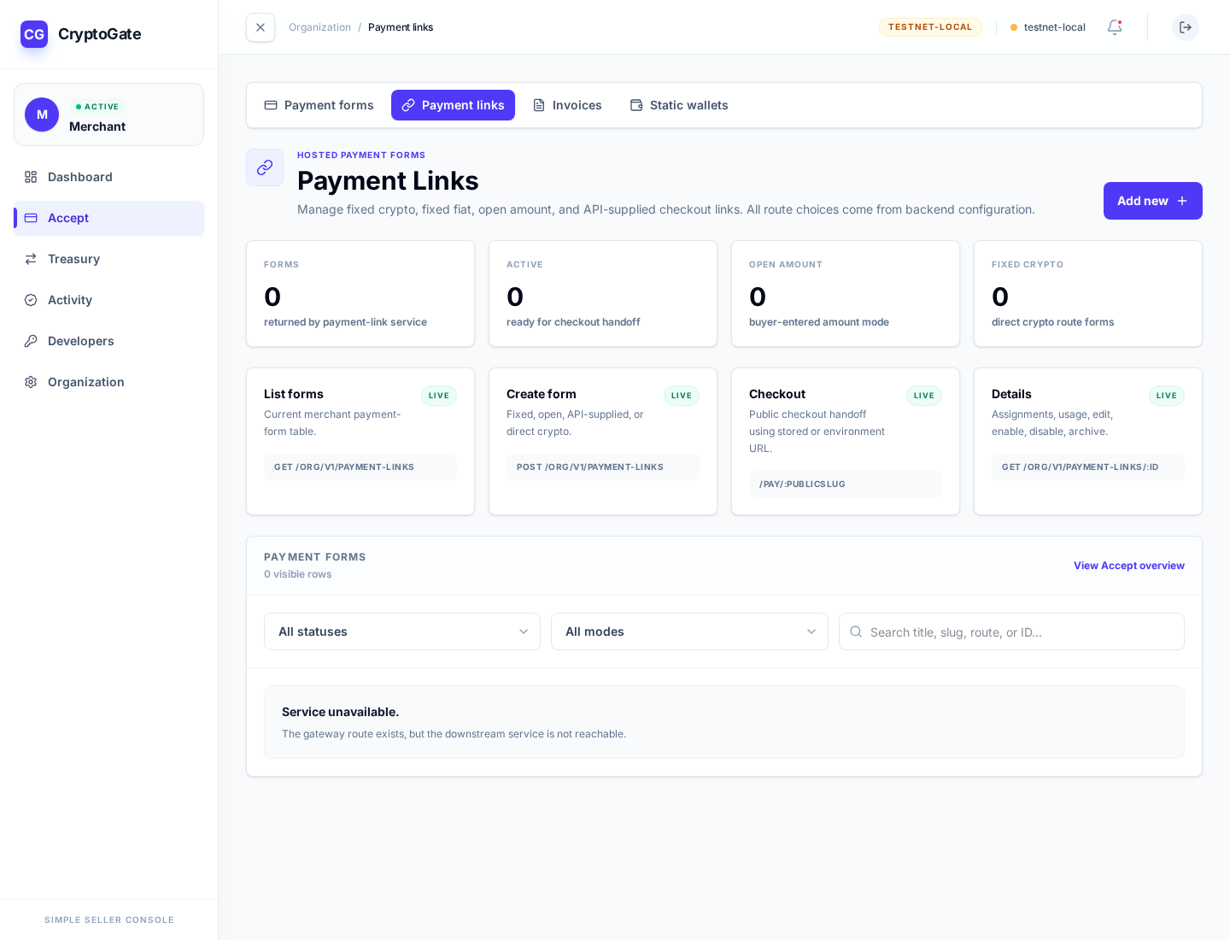Click the Activity check-circle icon
The height and width of the screenshot is (940, 1230).
coord(31,300)
